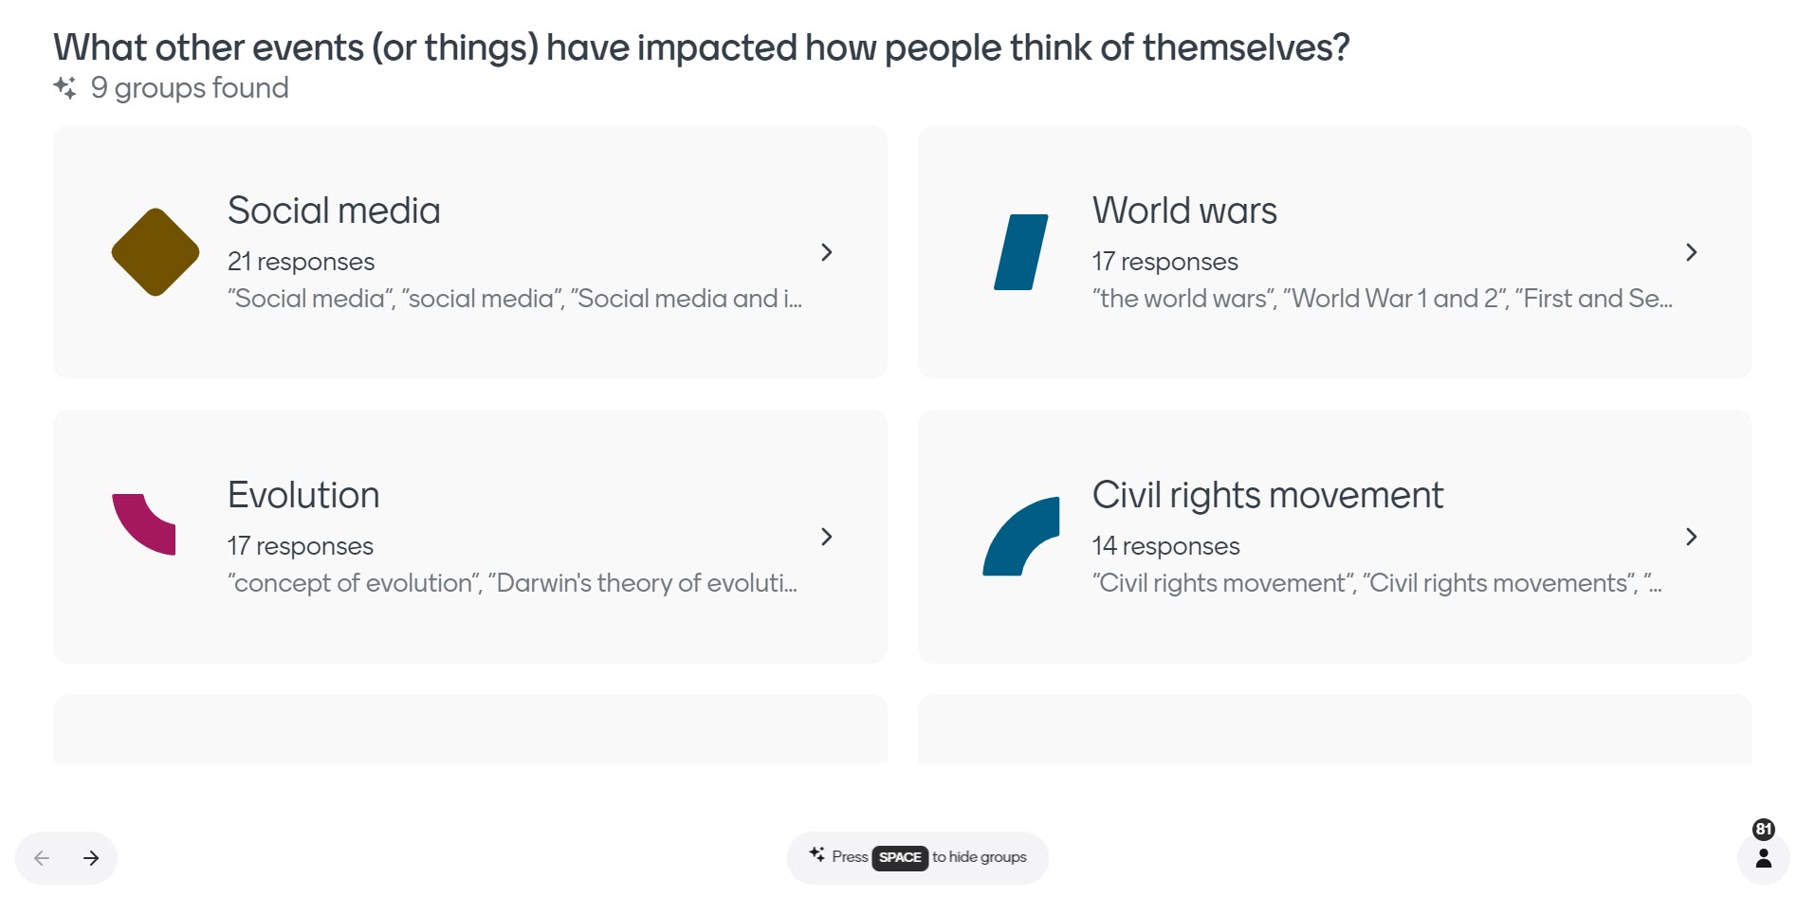
Task: Click the magenta quarter-circle Evolution icon
Action: tap(145, 523)
